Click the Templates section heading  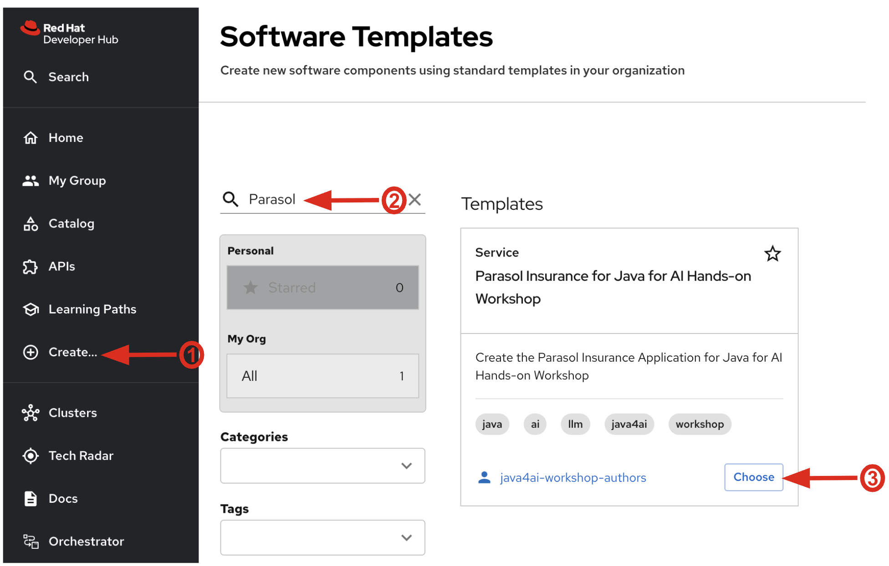(502, 204)
